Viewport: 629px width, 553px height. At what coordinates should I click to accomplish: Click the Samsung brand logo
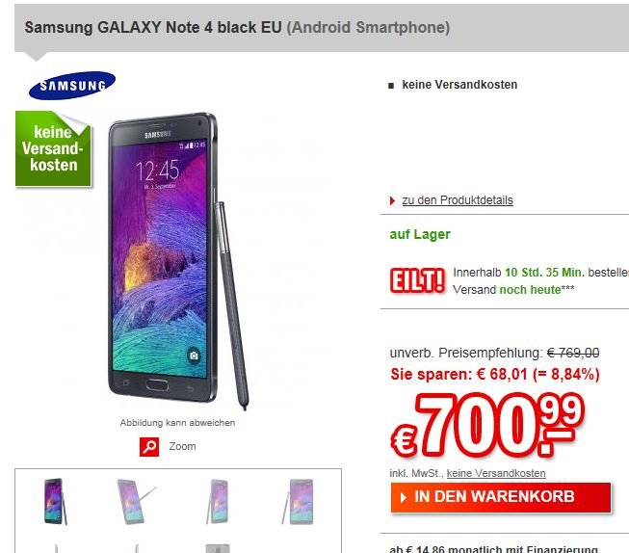pyautogui.click(x=72, y=85)
